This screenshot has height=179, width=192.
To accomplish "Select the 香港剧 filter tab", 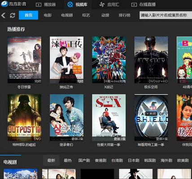I will point(100,161).
